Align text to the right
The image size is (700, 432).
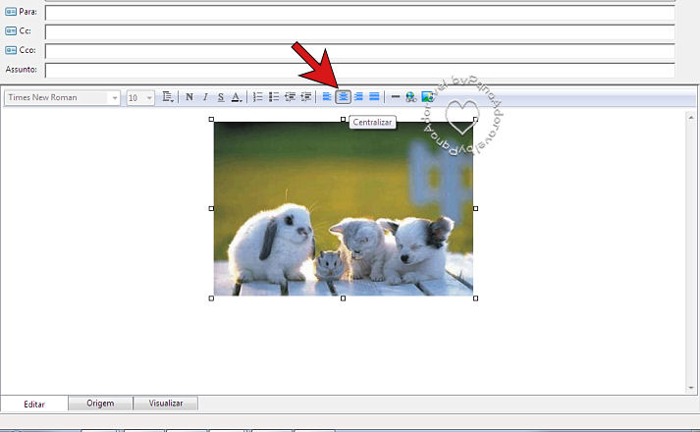(x=358, y=97)
